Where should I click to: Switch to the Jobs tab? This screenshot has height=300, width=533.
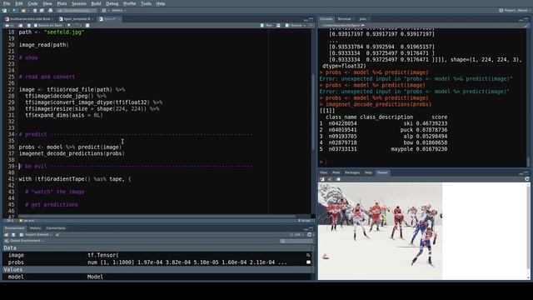363,19
